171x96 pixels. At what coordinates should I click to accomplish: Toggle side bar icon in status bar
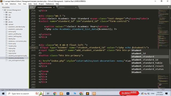(3, 90)
